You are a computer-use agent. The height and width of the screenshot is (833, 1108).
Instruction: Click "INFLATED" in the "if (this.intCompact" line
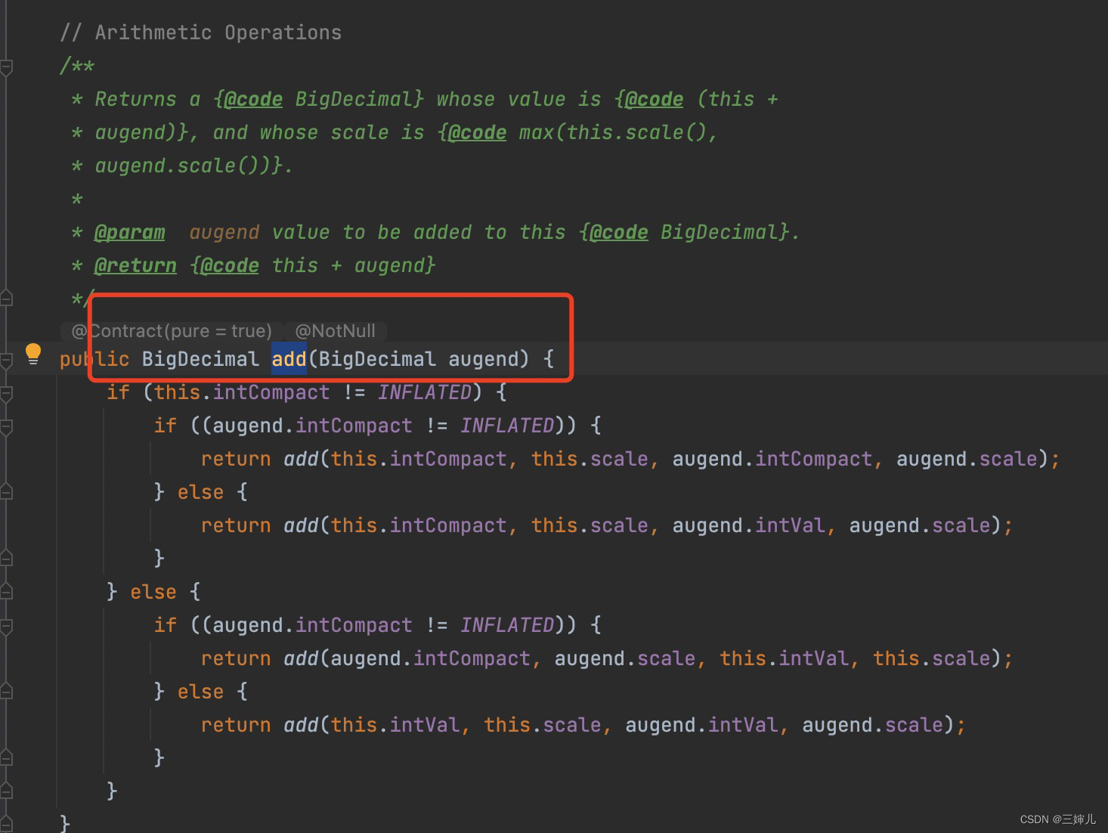pyautogui.click(x=425, y=392)
